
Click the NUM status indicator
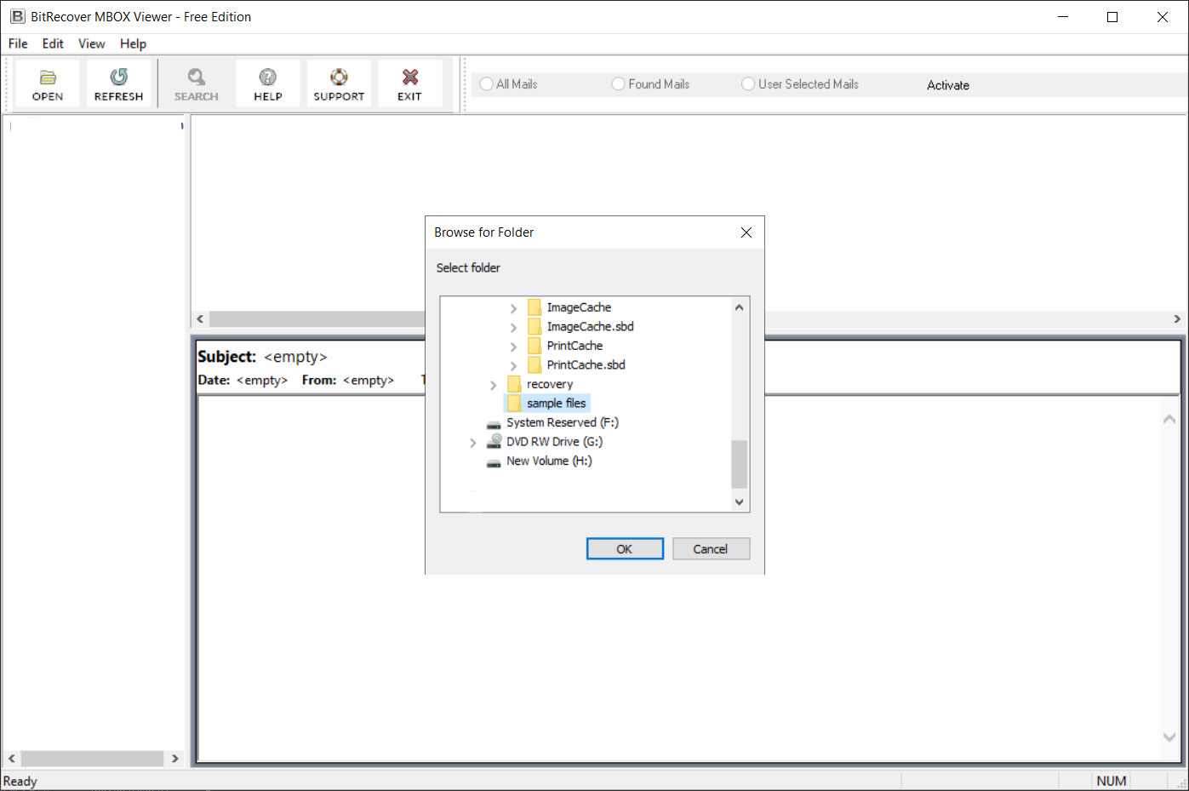[1112, 782]
